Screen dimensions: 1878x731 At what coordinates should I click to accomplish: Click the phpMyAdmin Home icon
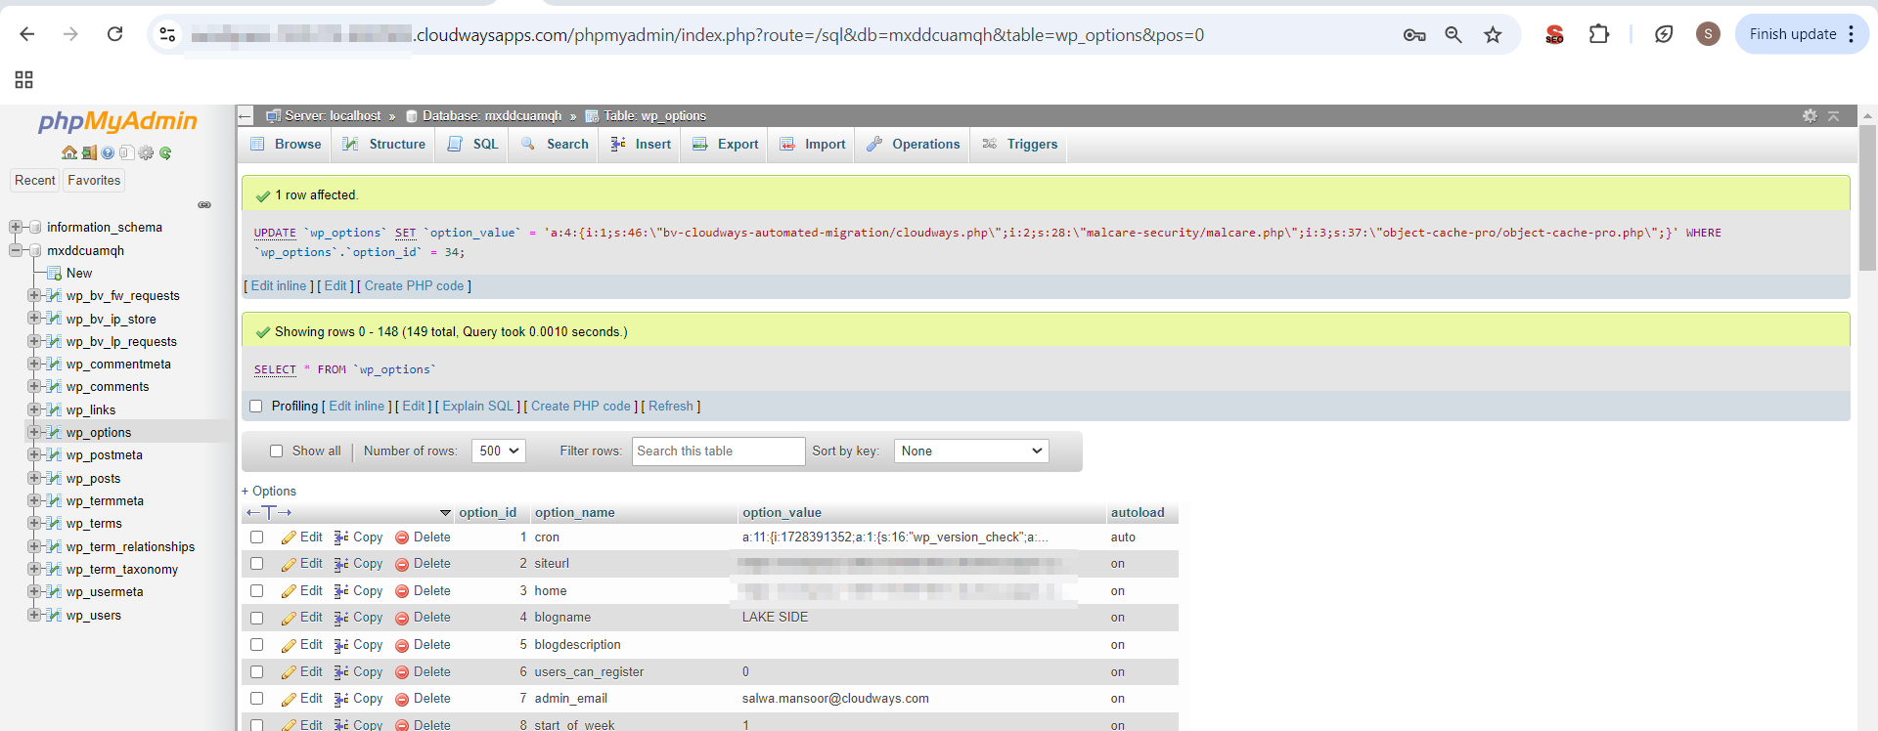(68, 152)
